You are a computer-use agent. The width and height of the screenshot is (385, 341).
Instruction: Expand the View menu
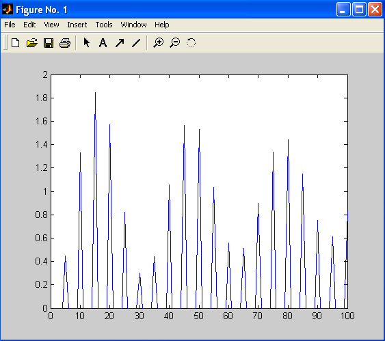click(x=51, y=25)
